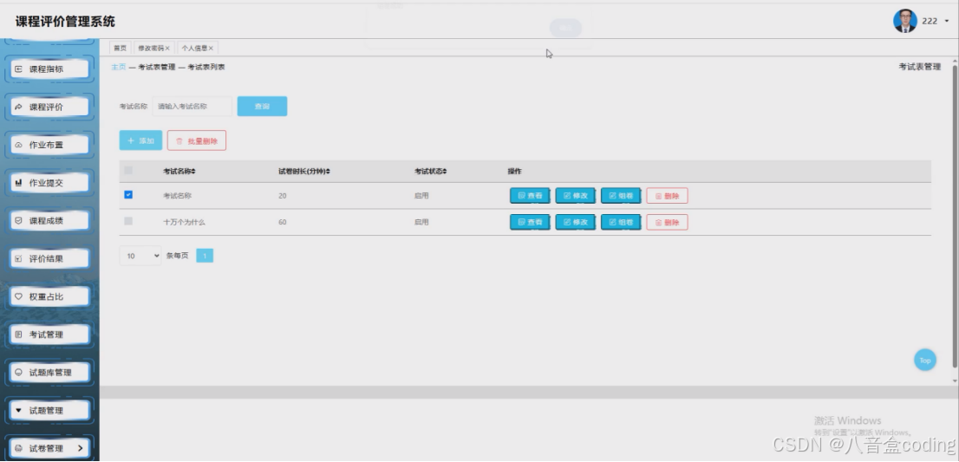Open 课程指标 from the sidebar icon
The height and width of the screenshot is (462, 959).
tap(18, 69)
